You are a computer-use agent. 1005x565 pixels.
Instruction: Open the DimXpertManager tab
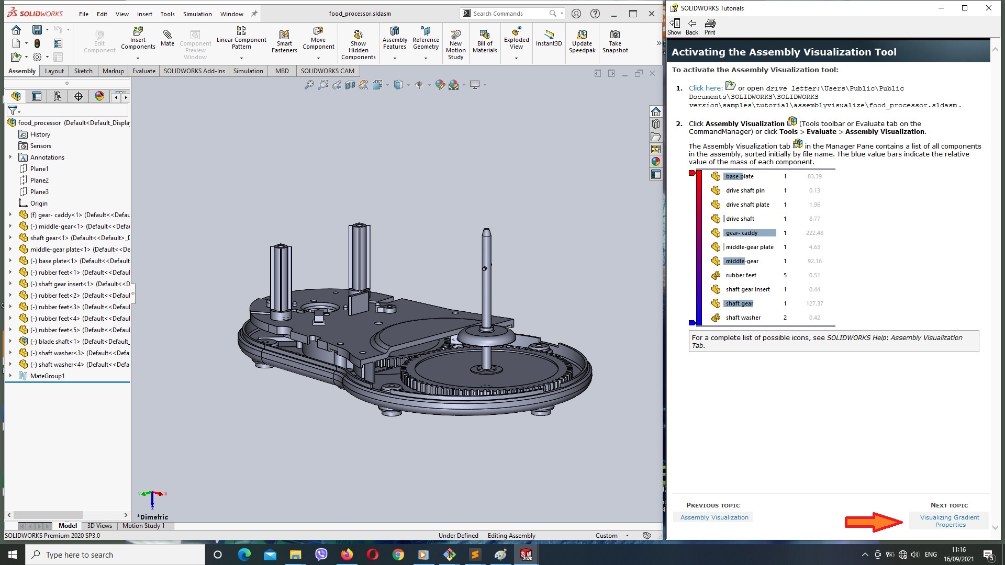79,96
